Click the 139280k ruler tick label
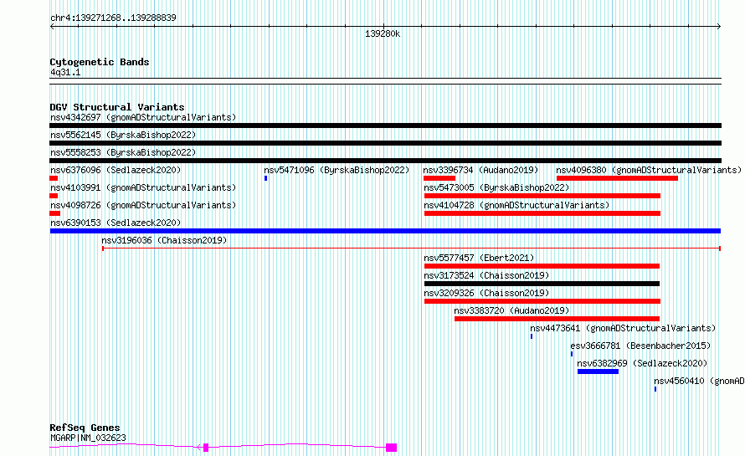 tap(383, 34)
